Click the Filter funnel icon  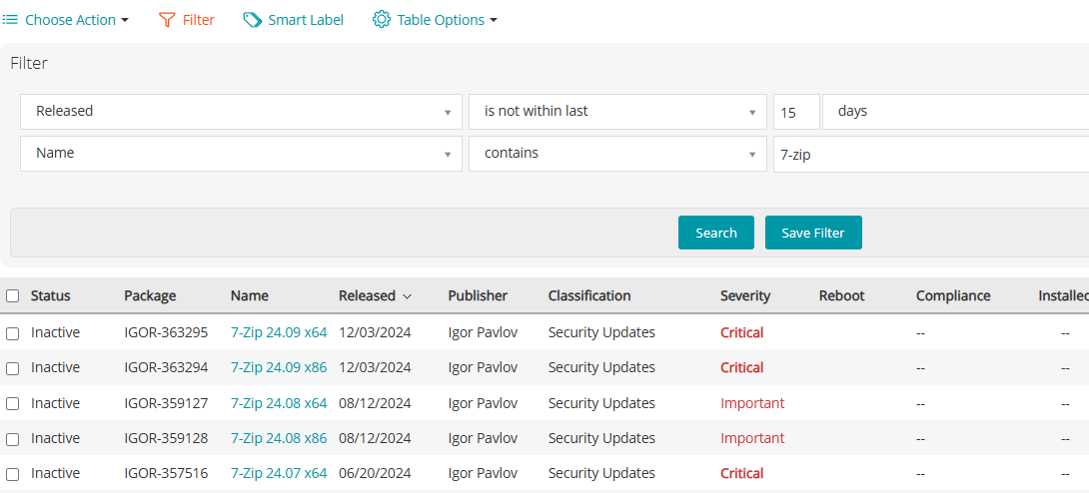point(167,20)
